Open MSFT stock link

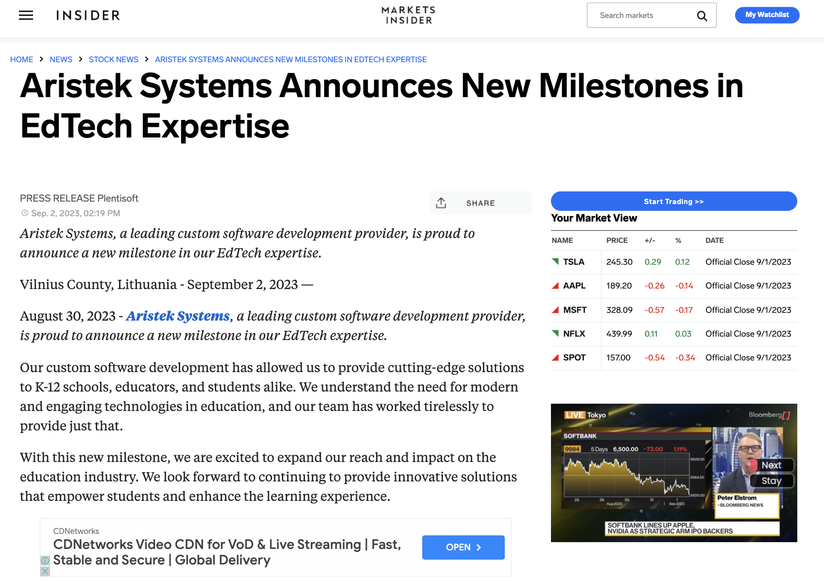tap(575, 310)
